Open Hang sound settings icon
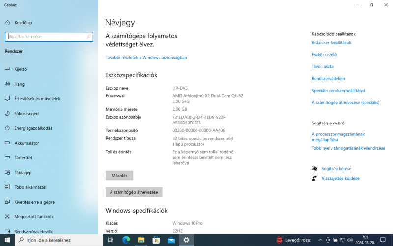Image resolution: width=393 pixels, height=246 pixels. pyautogui.click(x=7, y=84)
